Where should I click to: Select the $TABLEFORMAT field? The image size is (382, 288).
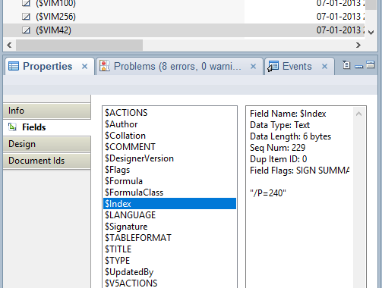169,238
